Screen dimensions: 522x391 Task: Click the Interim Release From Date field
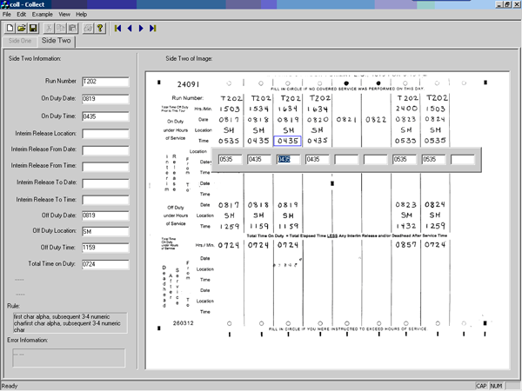tap(105, 150)
